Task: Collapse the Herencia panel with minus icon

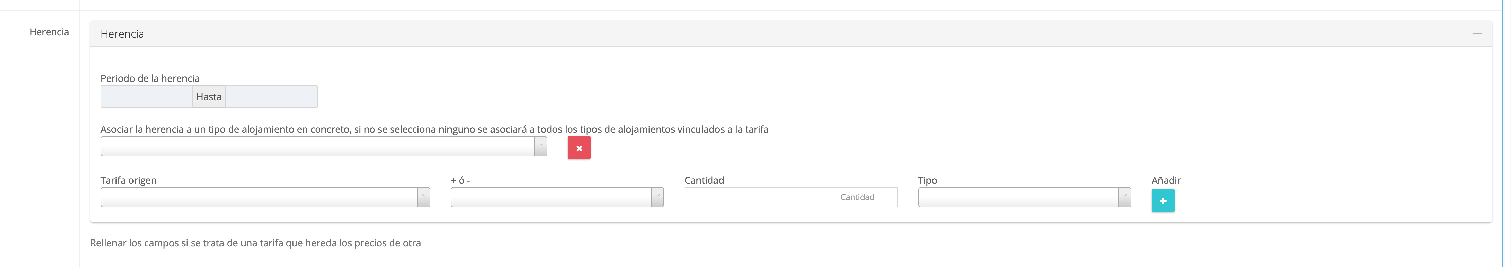Action: point(1476,33)
